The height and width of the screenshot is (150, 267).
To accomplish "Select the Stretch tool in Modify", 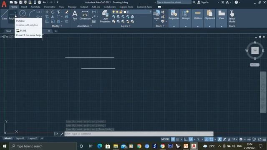I will (47, 21).
